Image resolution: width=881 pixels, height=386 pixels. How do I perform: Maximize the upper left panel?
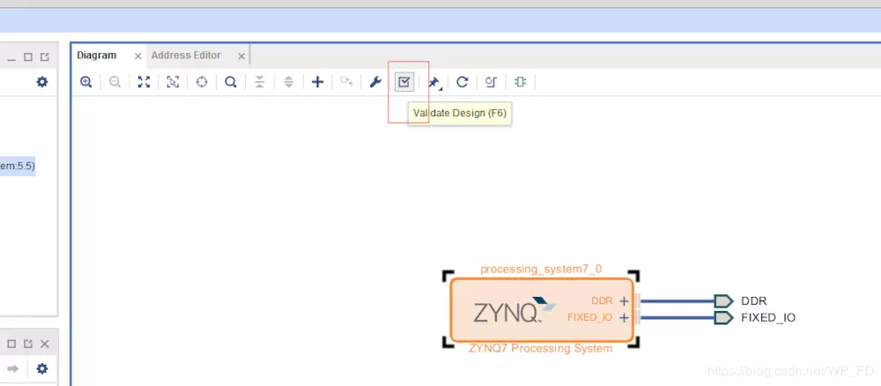(28, 57)
